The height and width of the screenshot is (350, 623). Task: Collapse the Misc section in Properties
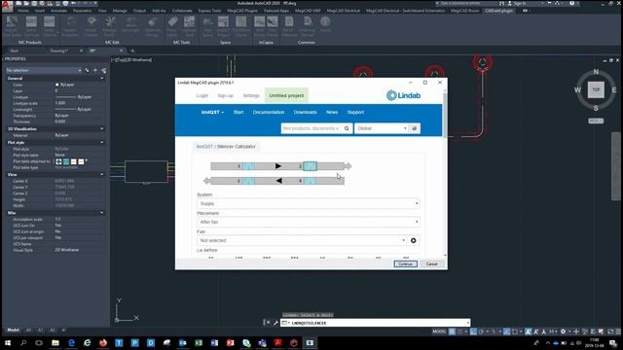coord(102,213)
